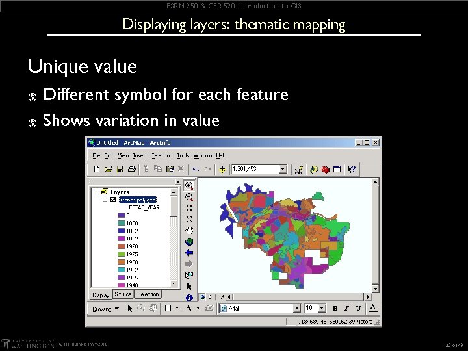This screenshot has height=351, width=468.
Task: Open the Tools menu
Action: click(183, 155)
